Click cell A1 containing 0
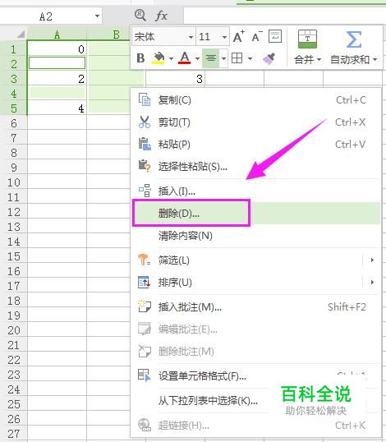The image size is (386, 442). click(57, 49)
